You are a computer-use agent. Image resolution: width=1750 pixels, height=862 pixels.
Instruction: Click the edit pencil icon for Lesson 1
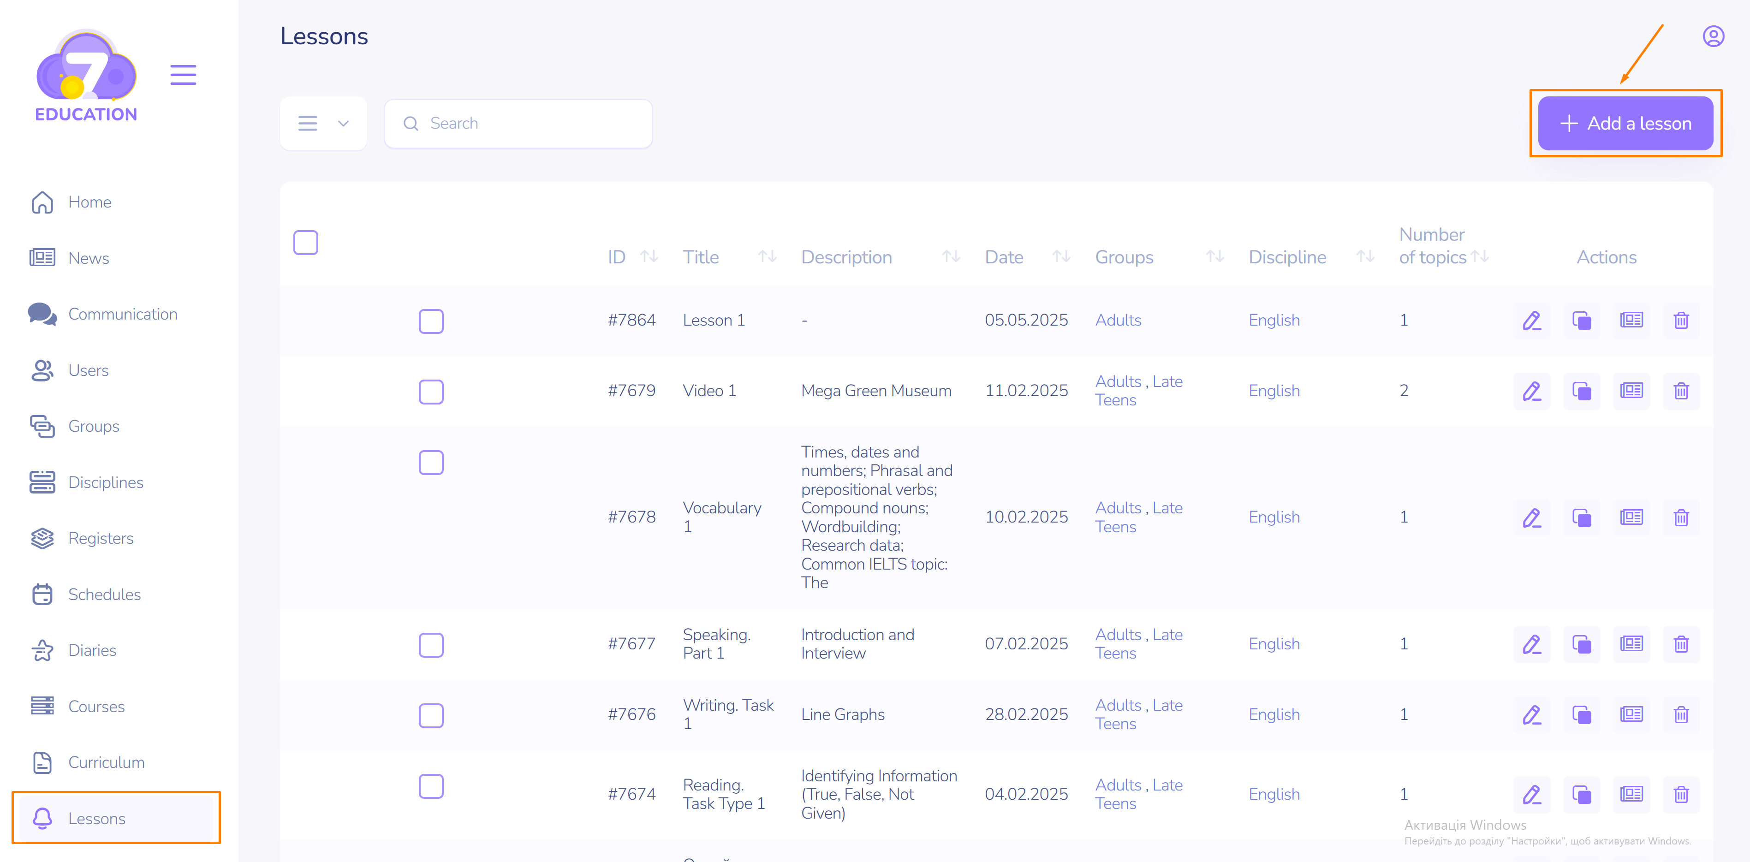[x=1531, y=321]
